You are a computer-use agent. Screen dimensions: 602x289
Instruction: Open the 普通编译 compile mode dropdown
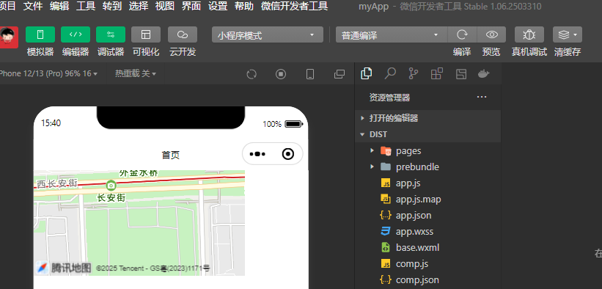pyautogui.click(x=392, y=35)
